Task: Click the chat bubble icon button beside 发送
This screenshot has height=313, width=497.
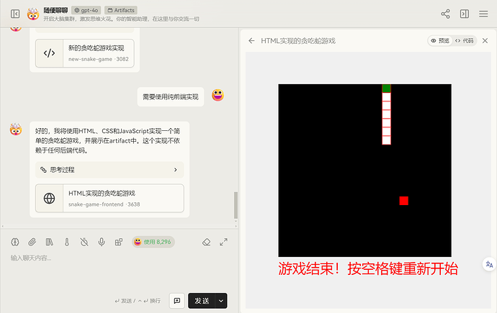Action: coord(177,301)
